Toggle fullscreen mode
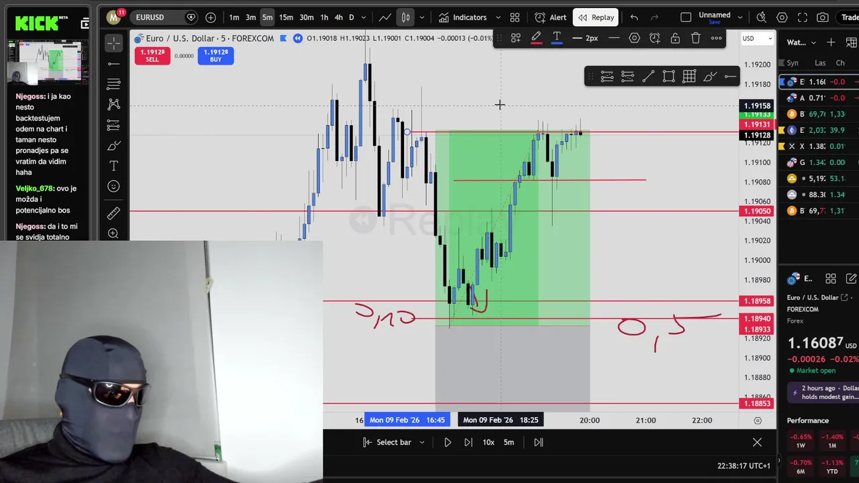 [x=803, y=17]
